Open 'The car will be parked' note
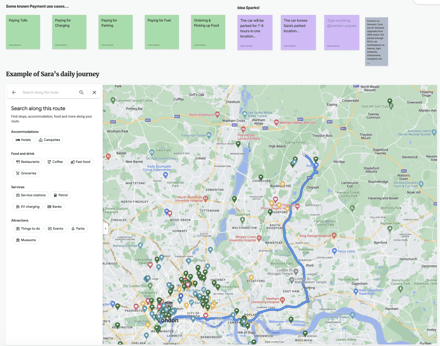Image resolution: width=440 pixels, height=346 pixels. (x=255, y=32)
